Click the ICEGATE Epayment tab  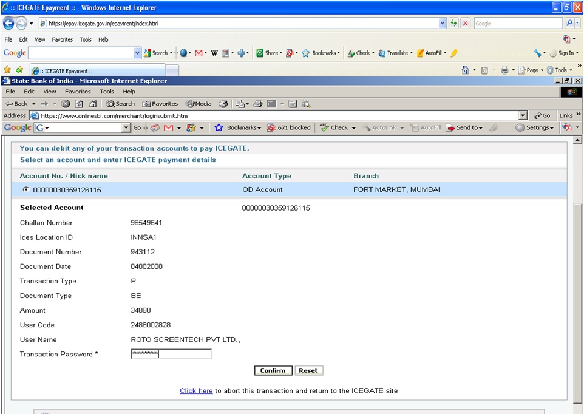coord(98,71)
